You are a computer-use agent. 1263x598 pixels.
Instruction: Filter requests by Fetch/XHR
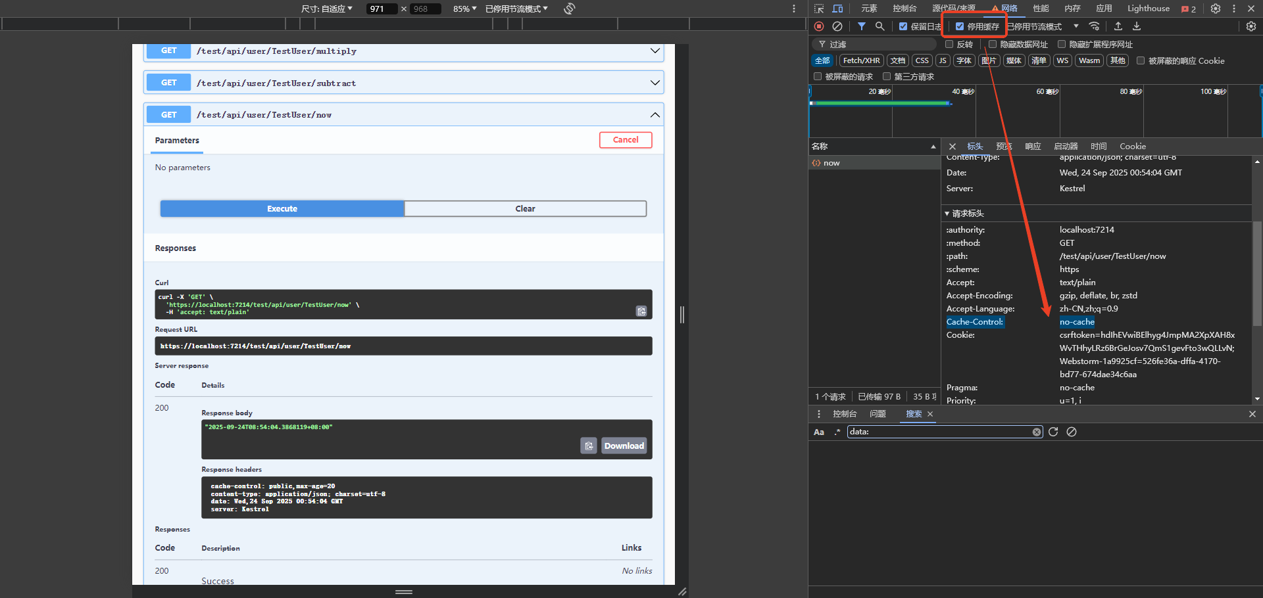862,60
